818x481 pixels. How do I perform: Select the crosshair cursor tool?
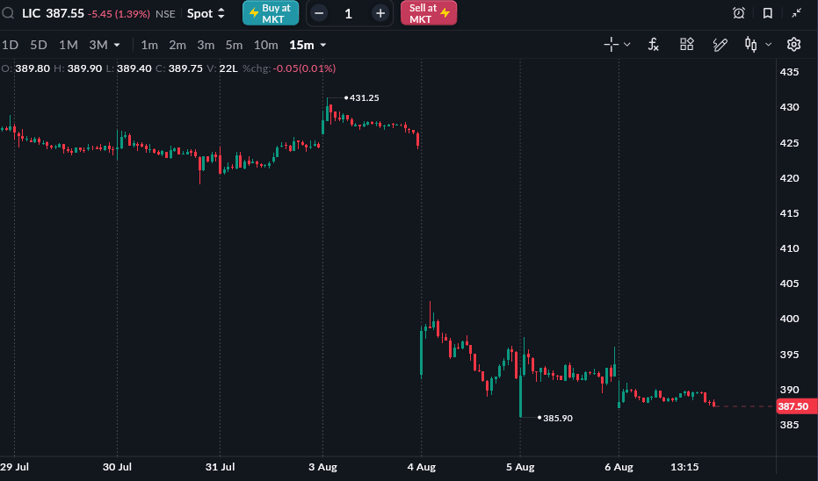611,45
